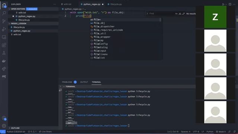Switch to the python_regex.py editor tab
This screenshot has width=238, height=134.
click(92, 4)
